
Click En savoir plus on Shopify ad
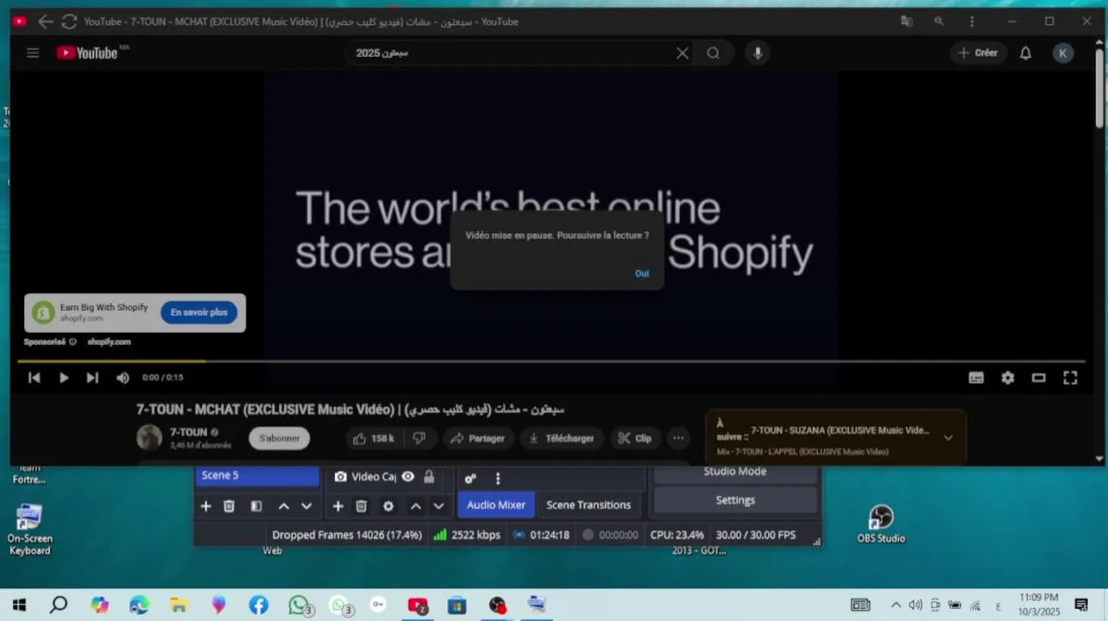tap(198, 312)
